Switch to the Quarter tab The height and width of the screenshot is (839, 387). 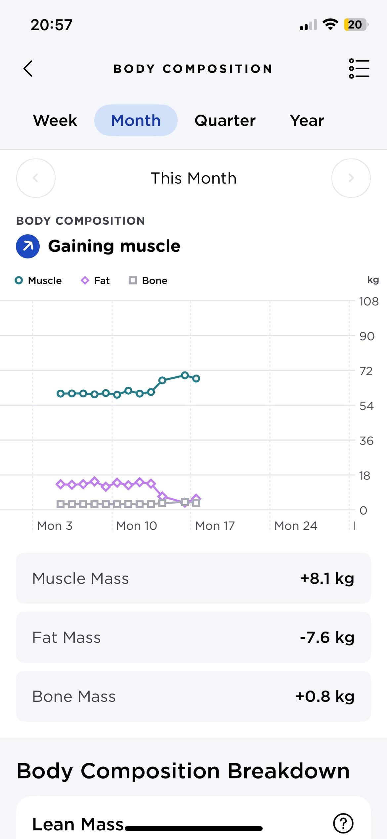[225, 120]
